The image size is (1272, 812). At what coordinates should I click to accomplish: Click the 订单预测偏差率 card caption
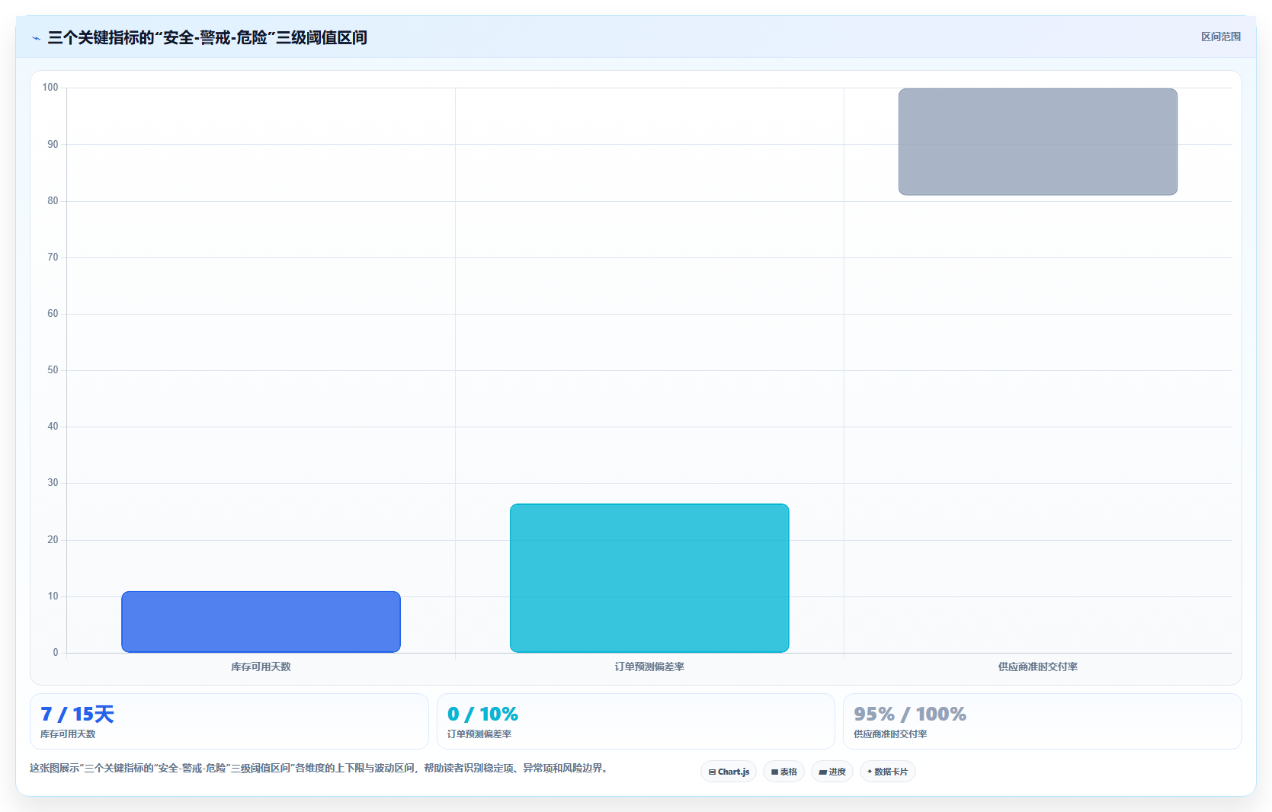479,734
